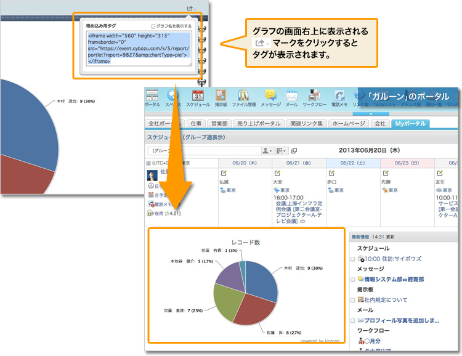Open the スケジュール calendar icon in toolbar
The width and height of the screenshot is (462, 356).
(x=198, y=95)
